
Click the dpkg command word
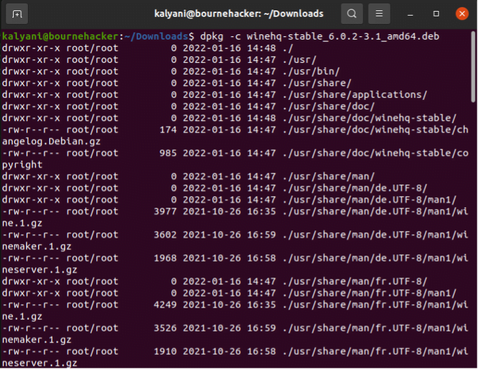coord(212,37)
